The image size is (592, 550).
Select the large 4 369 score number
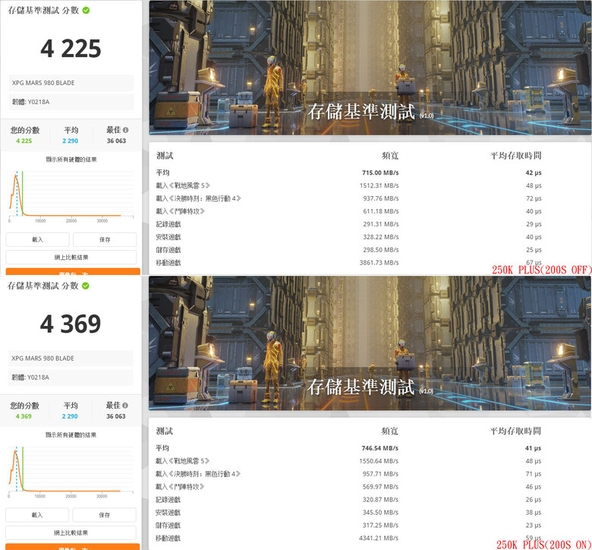(x=71, y=324)
